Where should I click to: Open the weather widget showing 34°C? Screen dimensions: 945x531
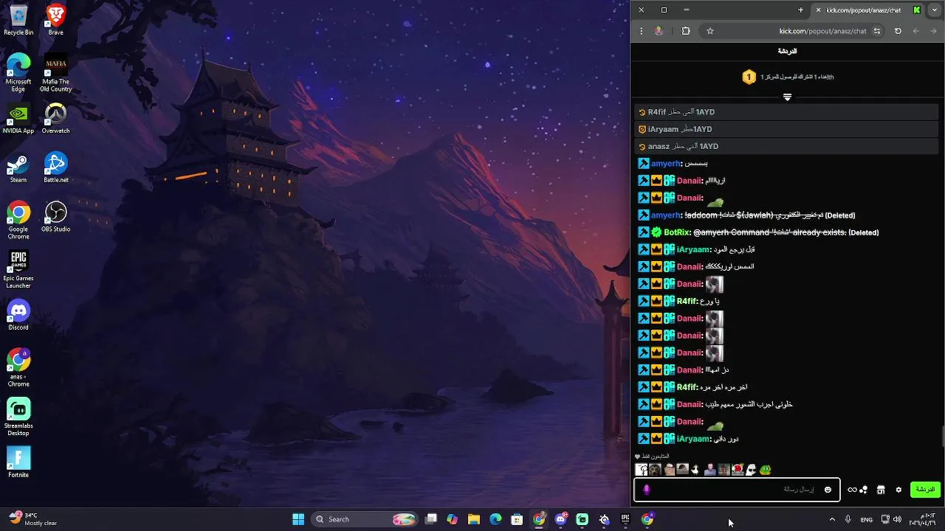tap(33, 519)
